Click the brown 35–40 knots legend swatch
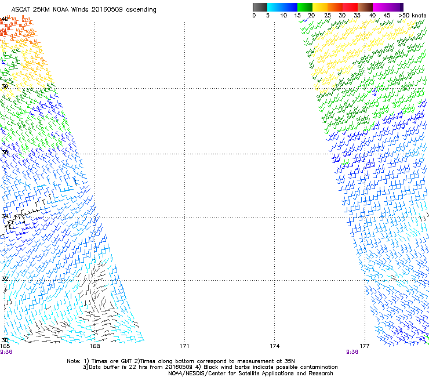This screenshot has height=377, width=429. coord(365,7)
